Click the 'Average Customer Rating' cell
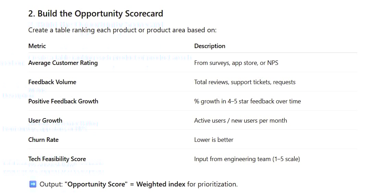 (63, 63)
